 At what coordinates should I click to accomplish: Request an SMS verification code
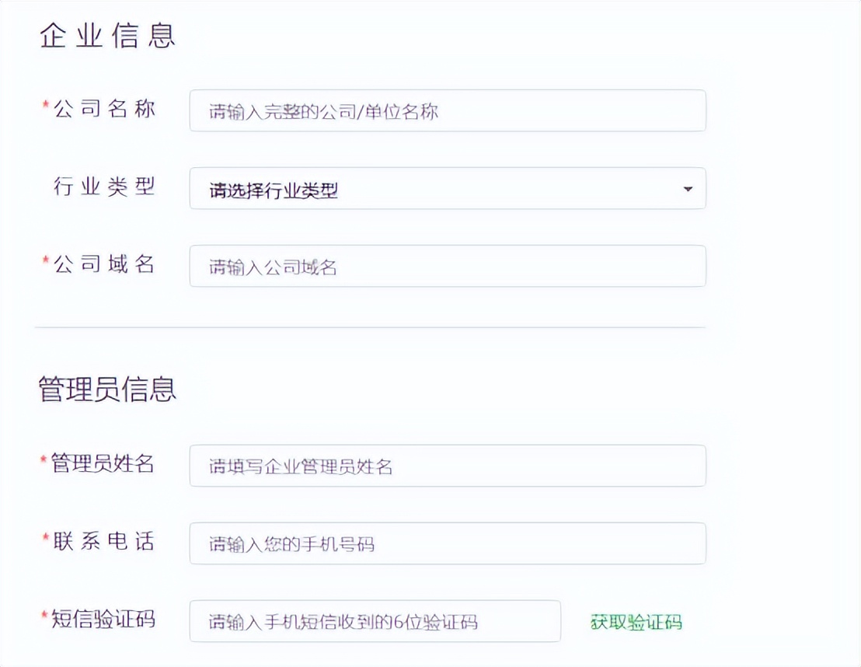coord(636,622)
